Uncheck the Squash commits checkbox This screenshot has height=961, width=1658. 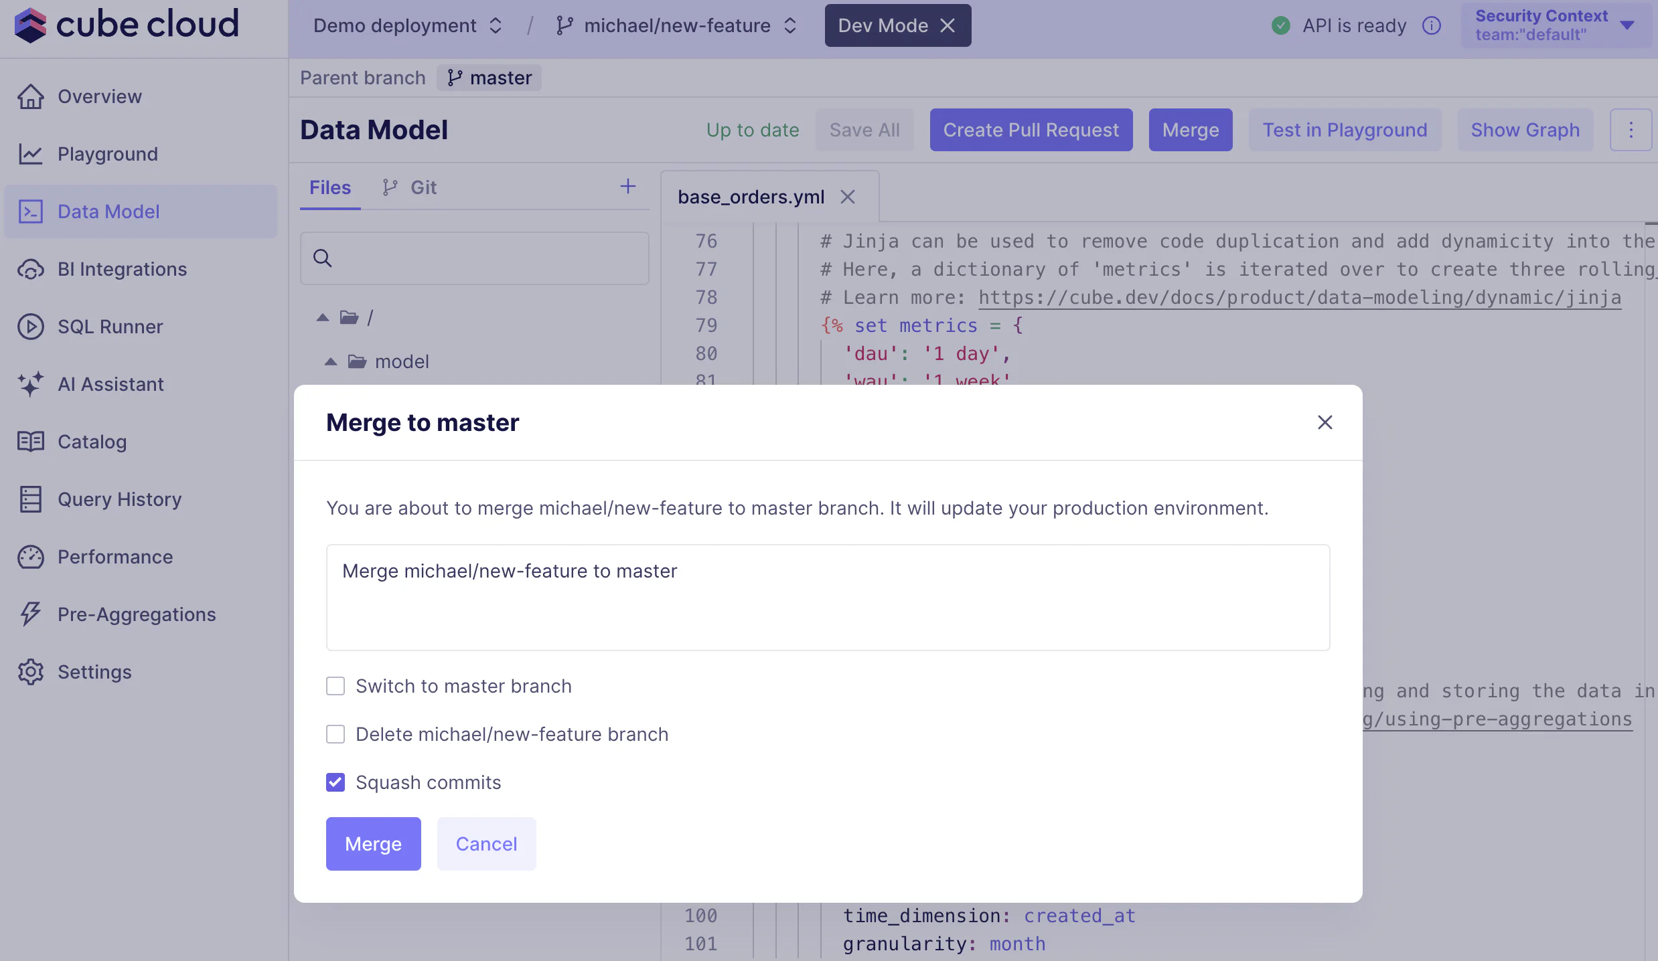tap(335, 782)
